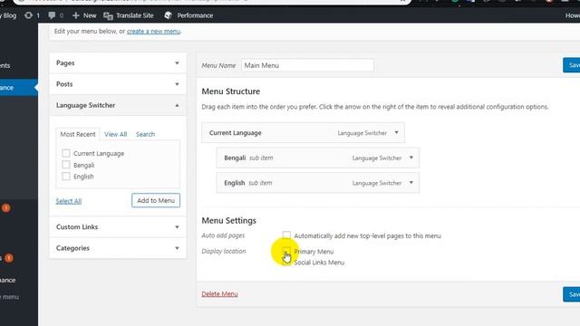The height and width of the screenshot is (326, 580).
Task: Enable automatically add new top-level pages
Action: pos(286,235)
